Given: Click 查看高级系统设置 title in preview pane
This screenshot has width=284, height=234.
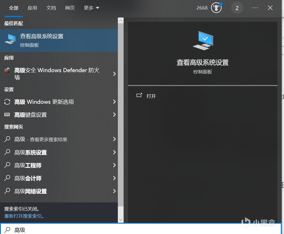Looking at the screenshot, I should pyautogui.click(x=203, y=62).
